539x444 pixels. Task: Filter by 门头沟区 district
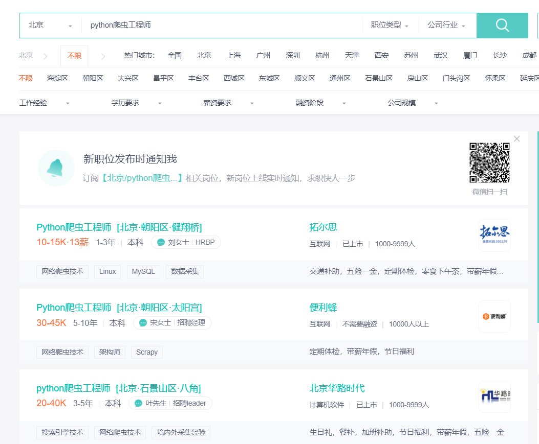pyautogui.click(x=457, y=79)
